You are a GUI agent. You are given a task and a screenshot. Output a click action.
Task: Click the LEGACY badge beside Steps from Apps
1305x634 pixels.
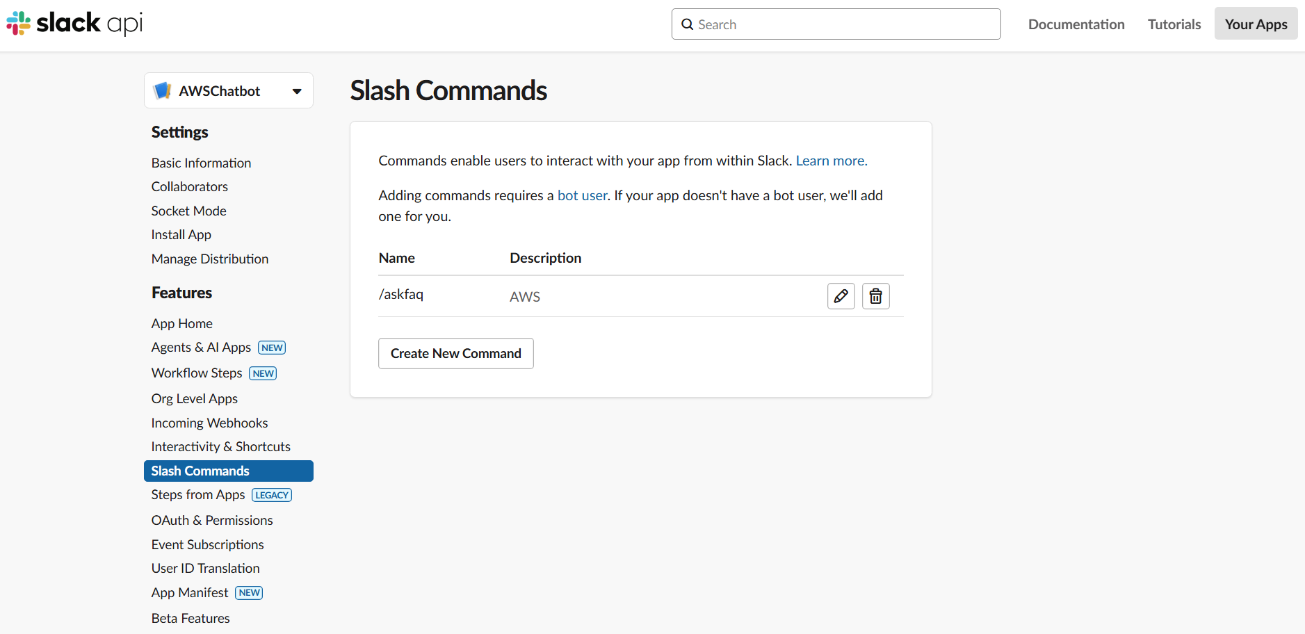pos(272,495)
